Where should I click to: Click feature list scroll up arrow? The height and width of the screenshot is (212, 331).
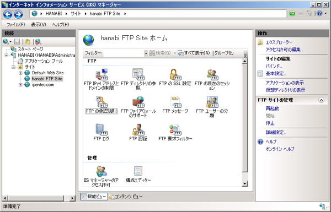tap(244, 61)
